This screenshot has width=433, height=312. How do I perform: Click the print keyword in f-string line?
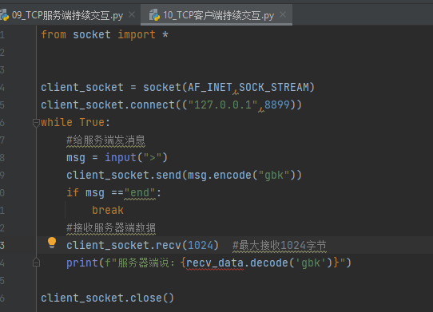(x=82, y=263)
